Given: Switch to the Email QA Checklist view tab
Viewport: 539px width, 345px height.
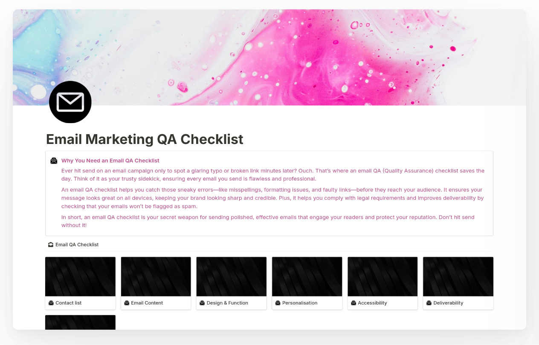Looking at the screenshot, I should coord(77,244).
